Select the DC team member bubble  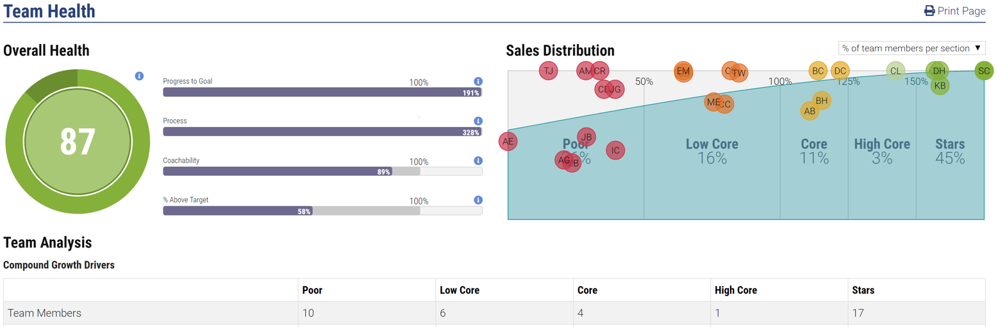point(840,71)
